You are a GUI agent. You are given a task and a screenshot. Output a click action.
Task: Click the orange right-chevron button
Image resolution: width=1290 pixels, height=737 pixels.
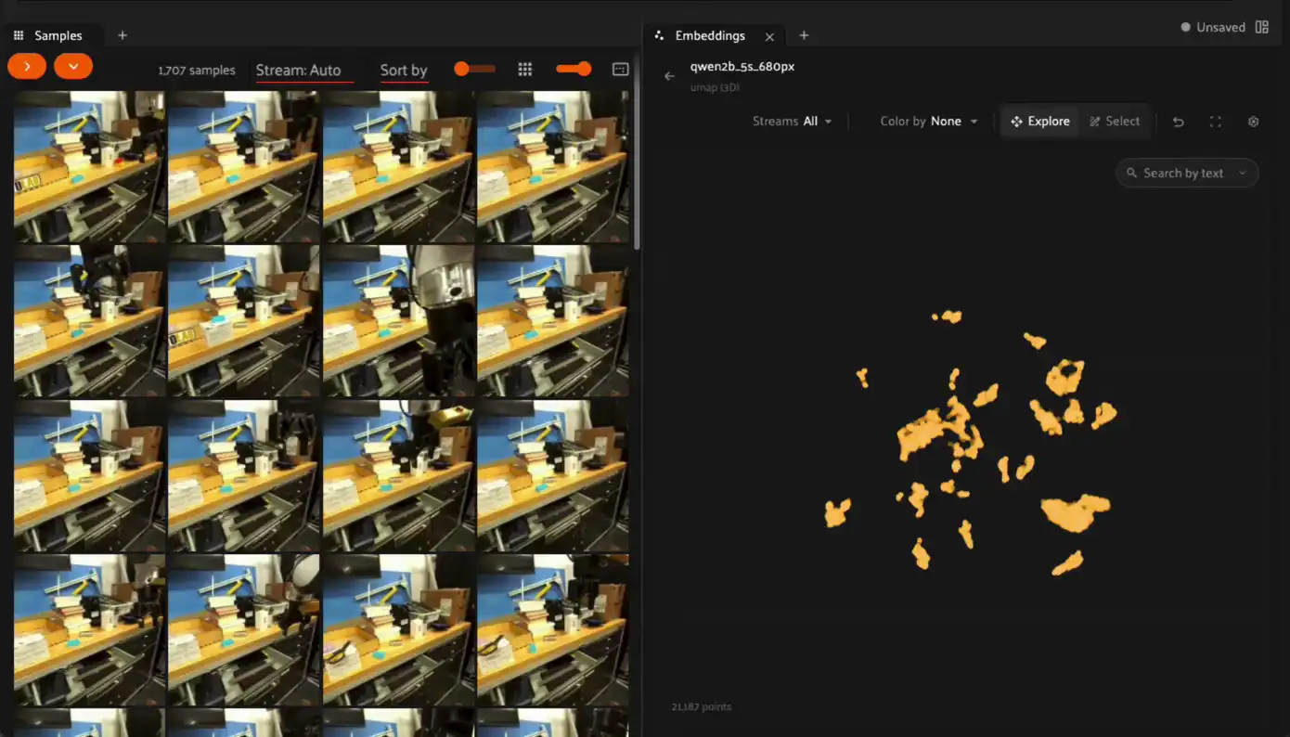click(27, 67)
